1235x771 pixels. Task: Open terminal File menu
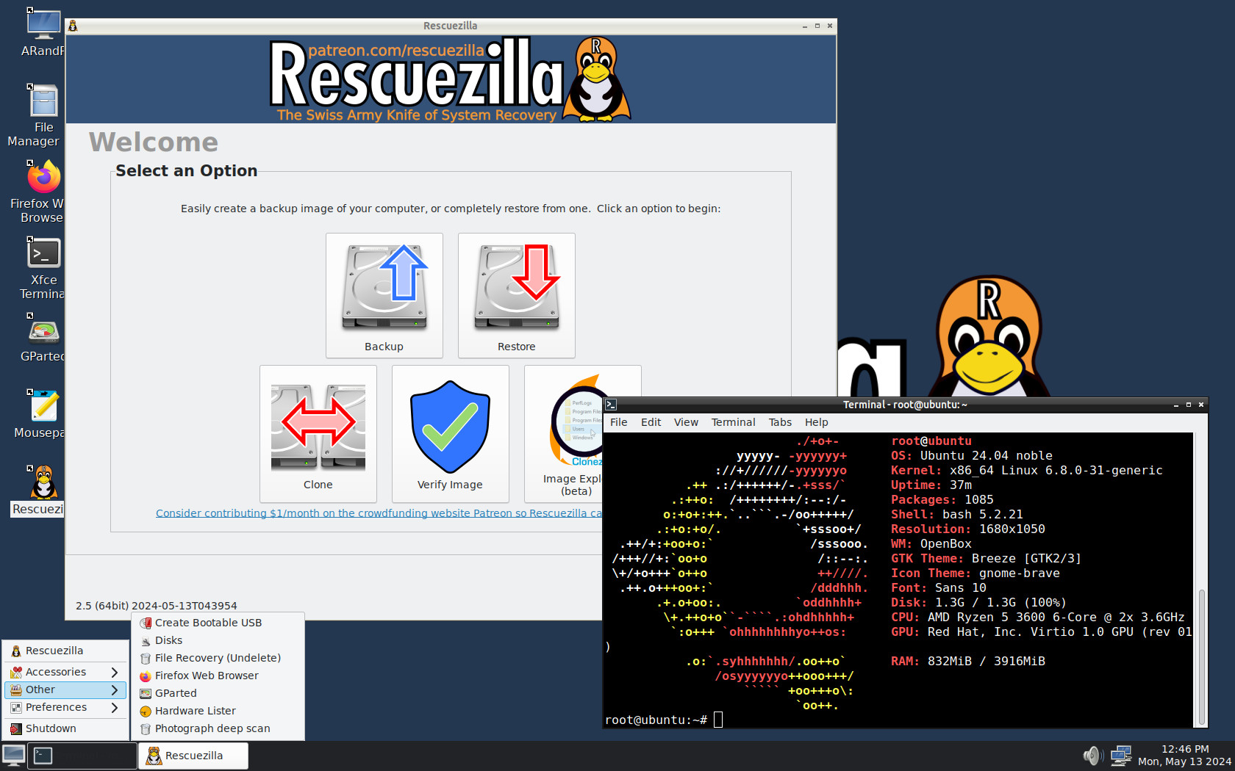tap(618, 422)
